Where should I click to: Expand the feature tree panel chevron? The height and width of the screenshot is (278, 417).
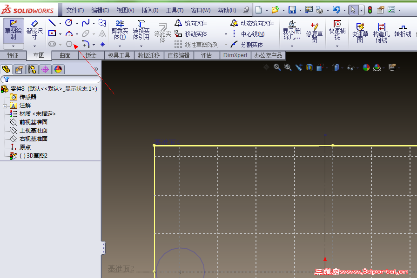(96, 69)
